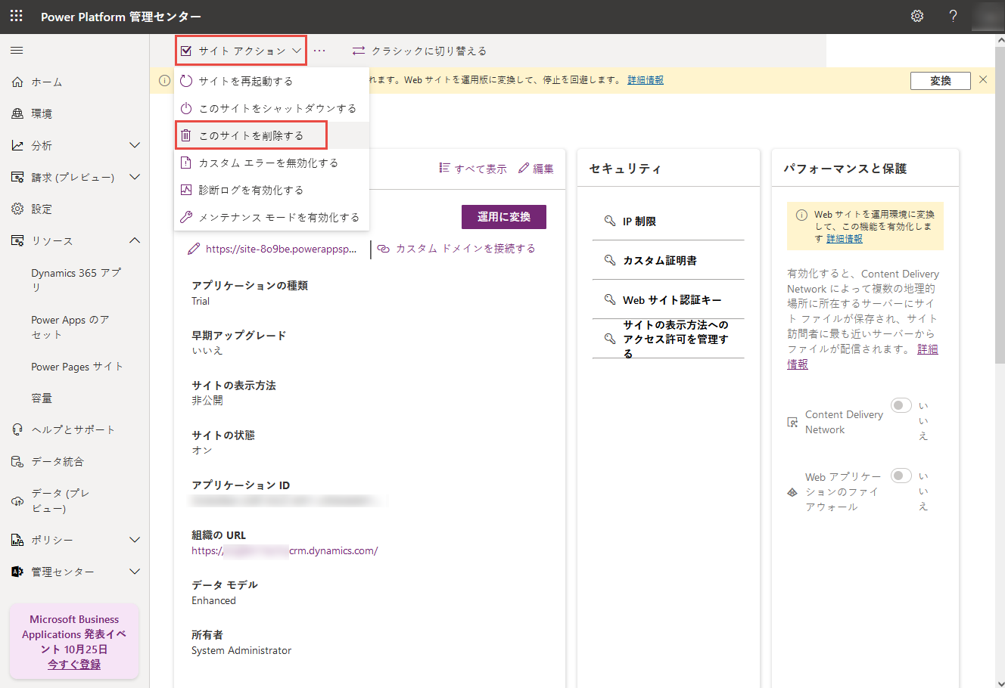
Task: Click the データ統合 icon
Action: tap(17, 461)
